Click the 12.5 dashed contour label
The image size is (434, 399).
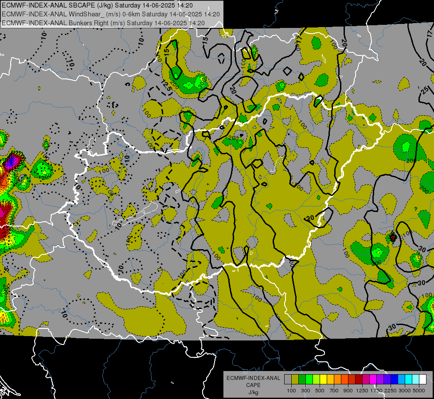click(x=166, y=85)
